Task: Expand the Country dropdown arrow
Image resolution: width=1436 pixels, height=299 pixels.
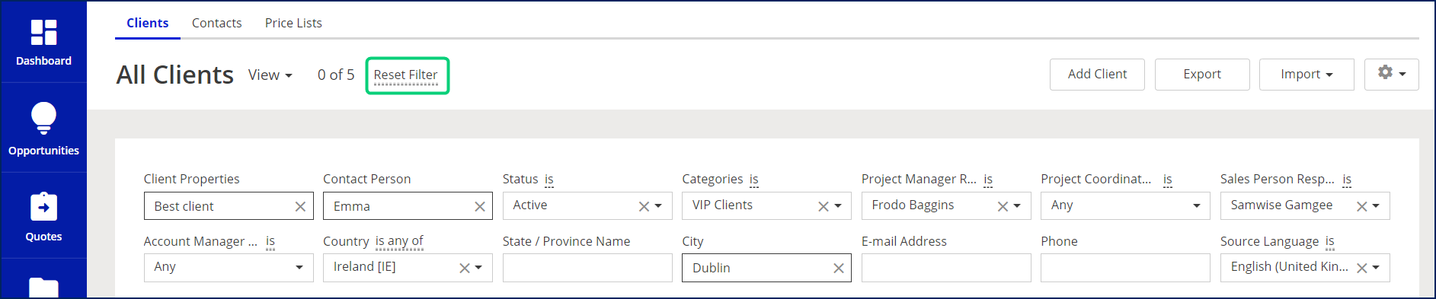Action: pos(479,268)
